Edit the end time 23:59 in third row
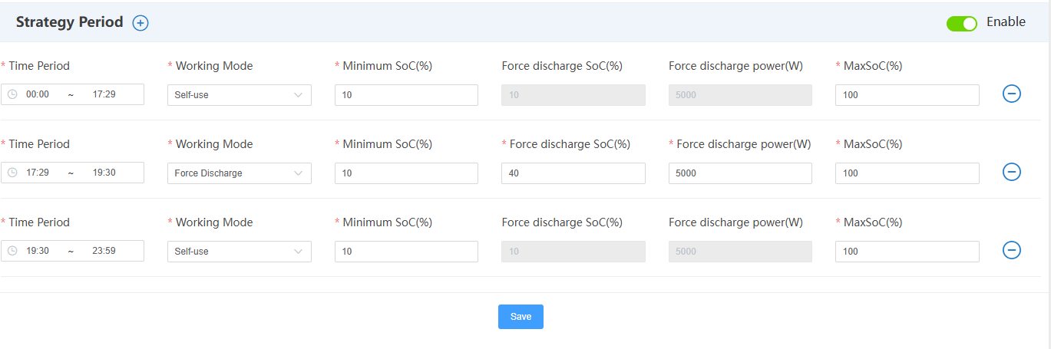Screen dimensions: 1051x349 (104, 252)
